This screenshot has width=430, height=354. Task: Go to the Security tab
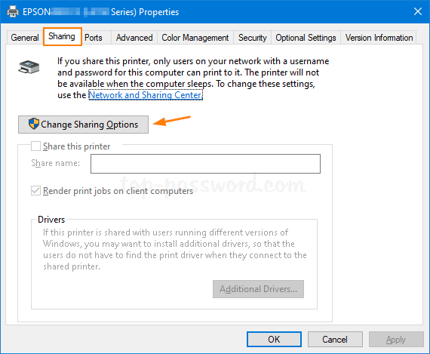(x=252, y=38)
